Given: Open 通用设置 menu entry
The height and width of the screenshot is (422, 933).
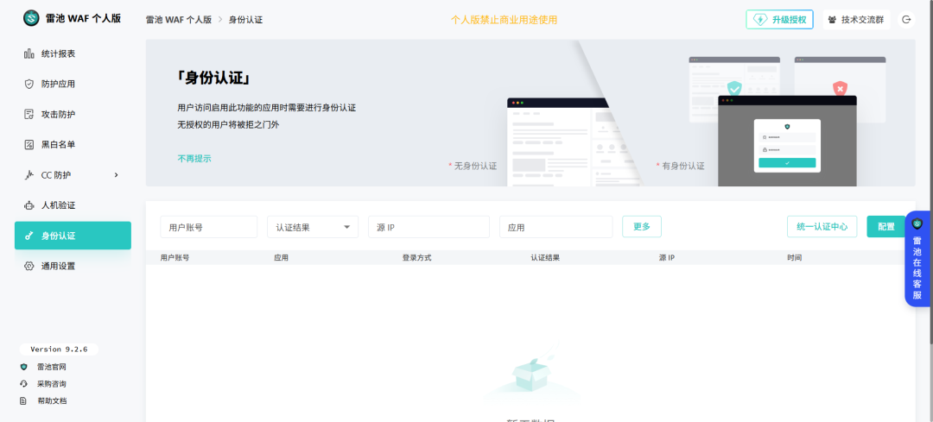Looking at the screenshot, I should [73, 266].
